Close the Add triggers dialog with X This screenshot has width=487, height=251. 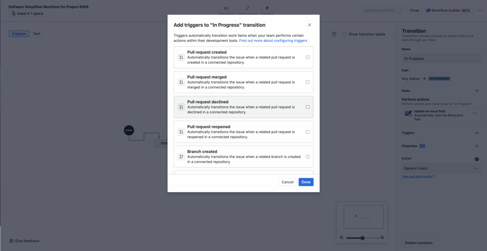[310, 25]
